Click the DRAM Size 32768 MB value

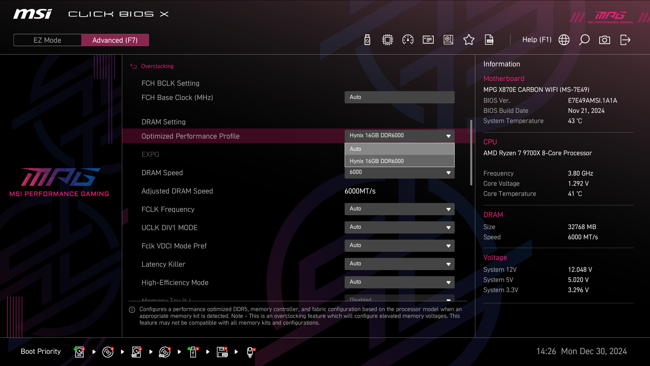[x=582, y=227]
